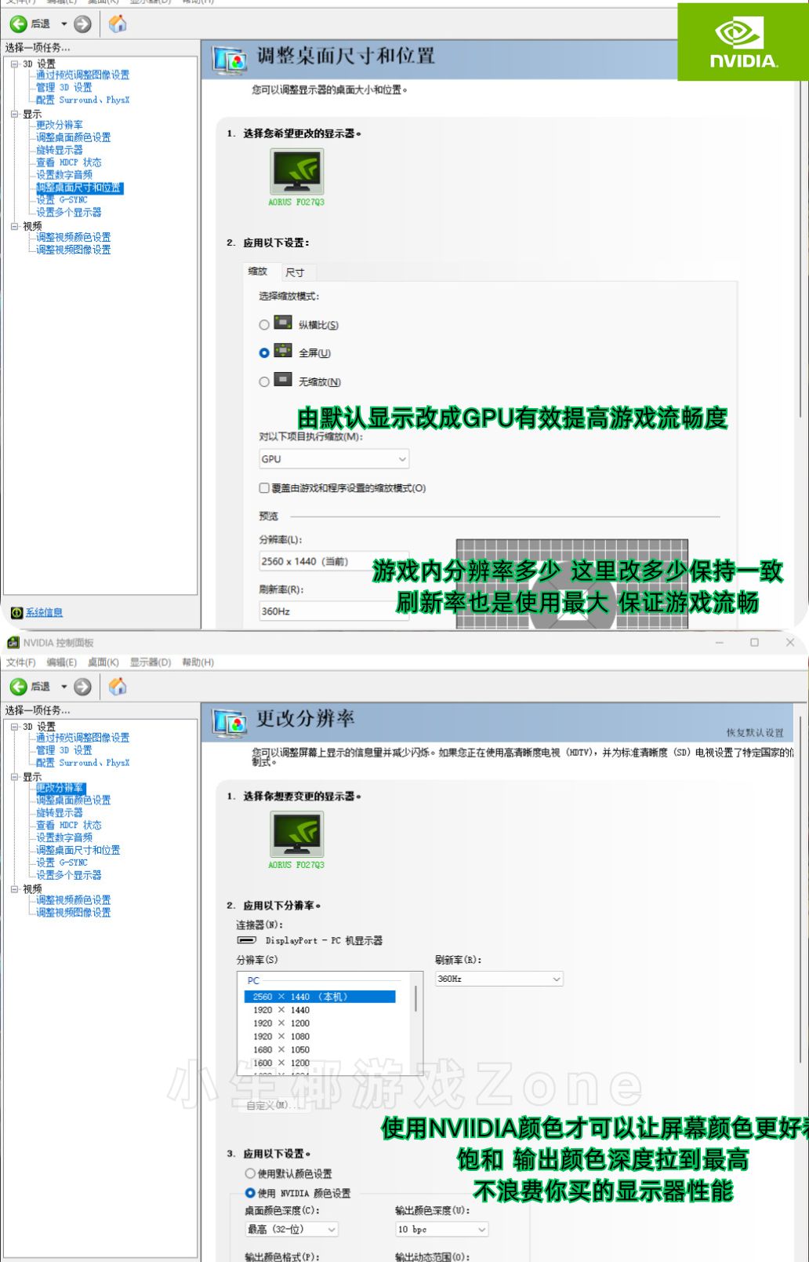Screen dimensions: 809x1262
Task: Click the page header icon beside 更改分辨率 title
Action: [x=230, y=723]
